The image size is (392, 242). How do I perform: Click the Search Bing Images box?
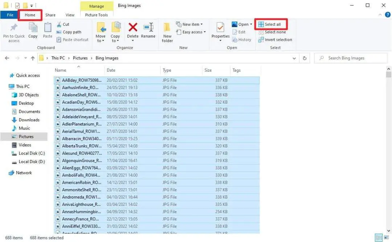350,58
